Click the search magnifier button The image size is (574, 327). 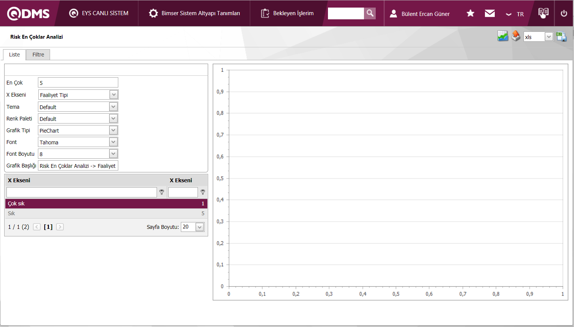(x=370, y=13)
